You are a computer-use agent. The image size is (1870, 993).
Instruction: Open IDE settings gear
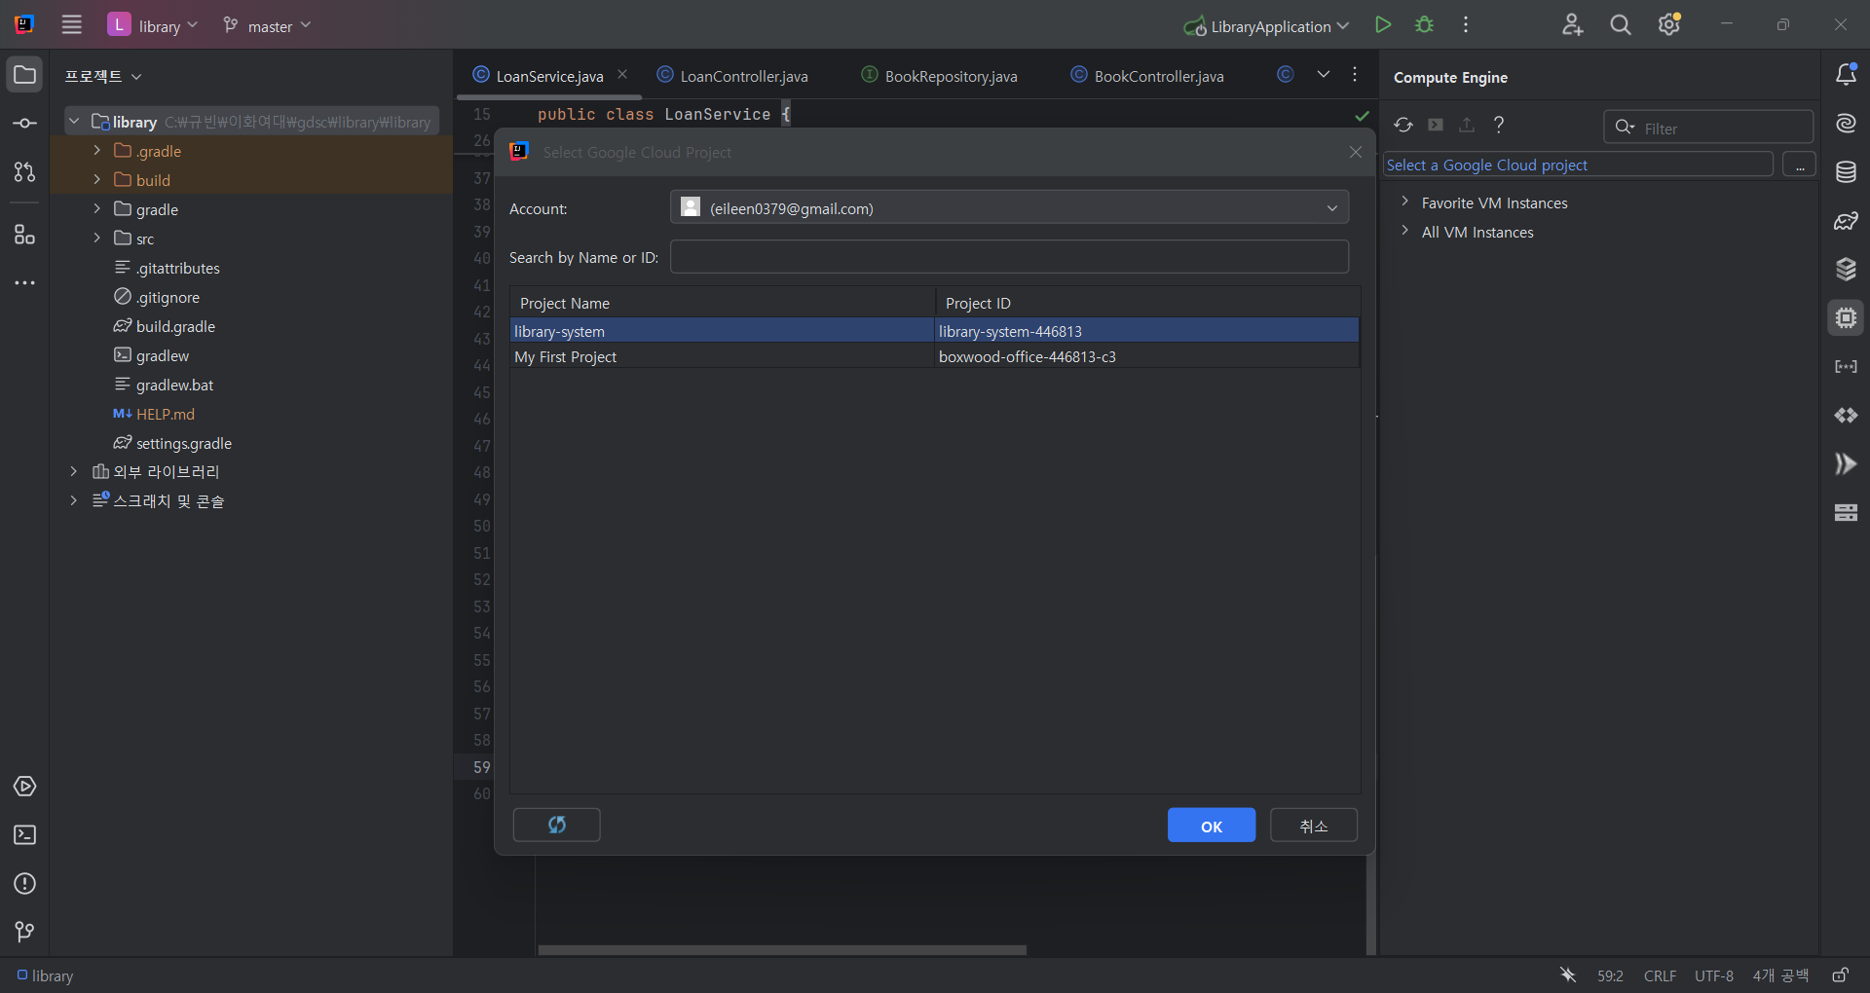[1669, 25]
